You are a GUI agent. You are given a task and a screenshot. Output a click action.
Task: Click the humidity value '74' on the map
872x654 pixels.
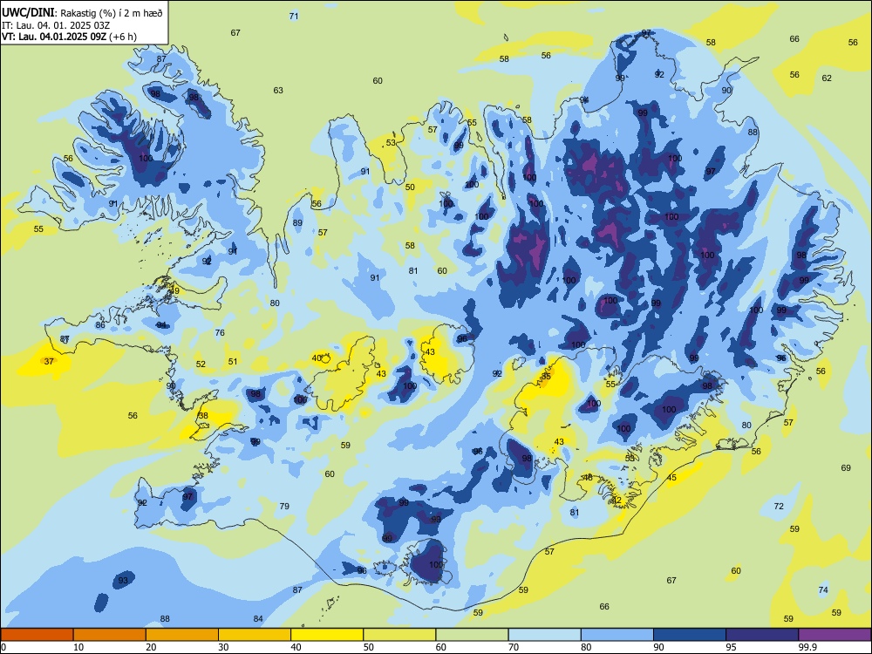click(x=823, y=589)
